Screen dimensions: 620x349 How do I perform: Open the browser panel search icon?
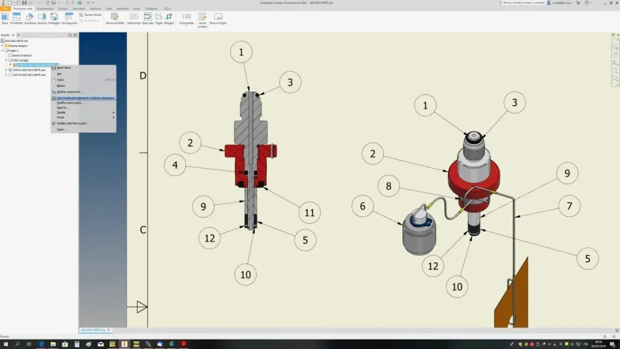(x=70, y=35)
